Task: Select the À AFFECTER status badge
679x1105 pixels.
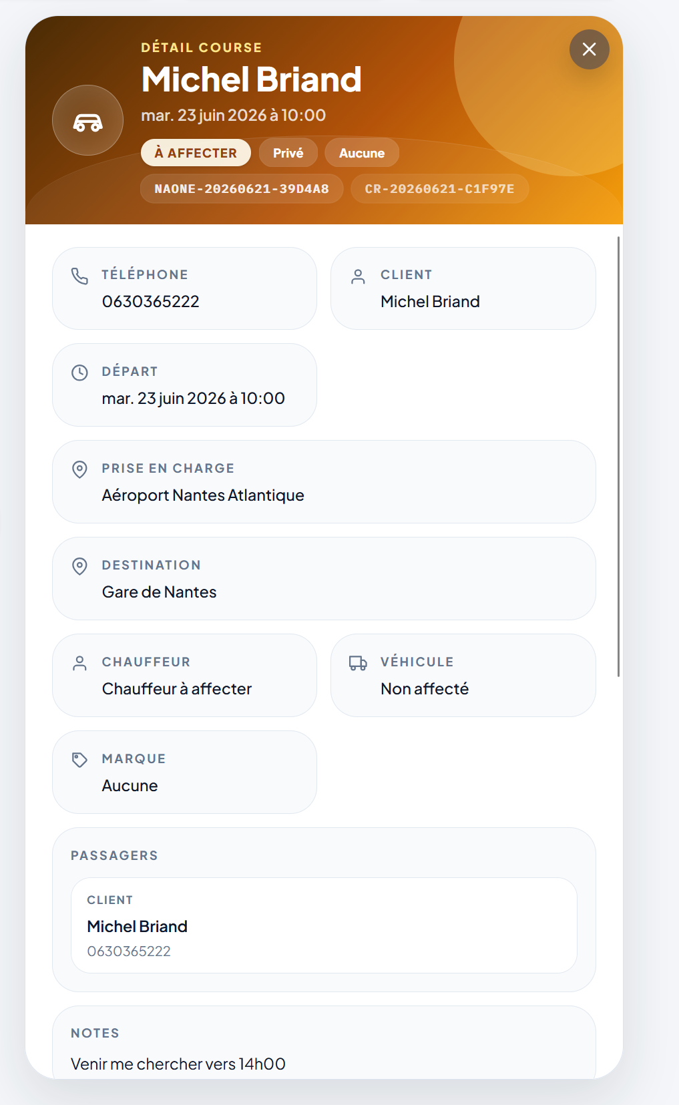Action: click(196, 153)
